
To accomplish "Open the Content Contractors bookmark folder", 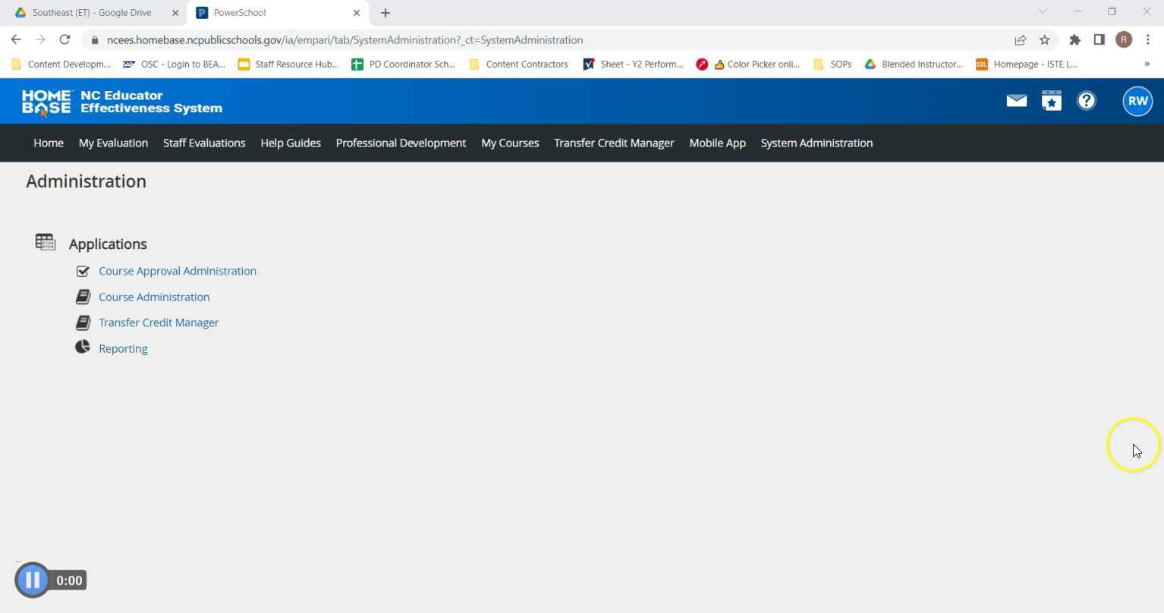I will [x=518, y=64].
